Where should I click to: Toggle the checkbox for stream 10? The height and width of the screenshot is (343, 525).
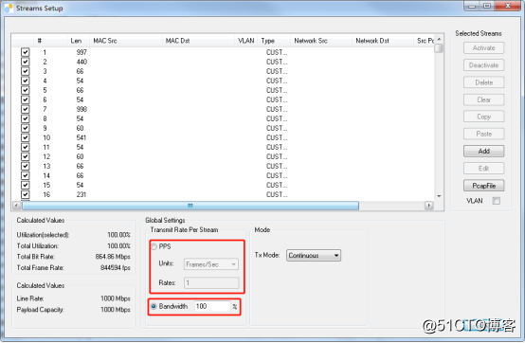(x=25, y=137)
